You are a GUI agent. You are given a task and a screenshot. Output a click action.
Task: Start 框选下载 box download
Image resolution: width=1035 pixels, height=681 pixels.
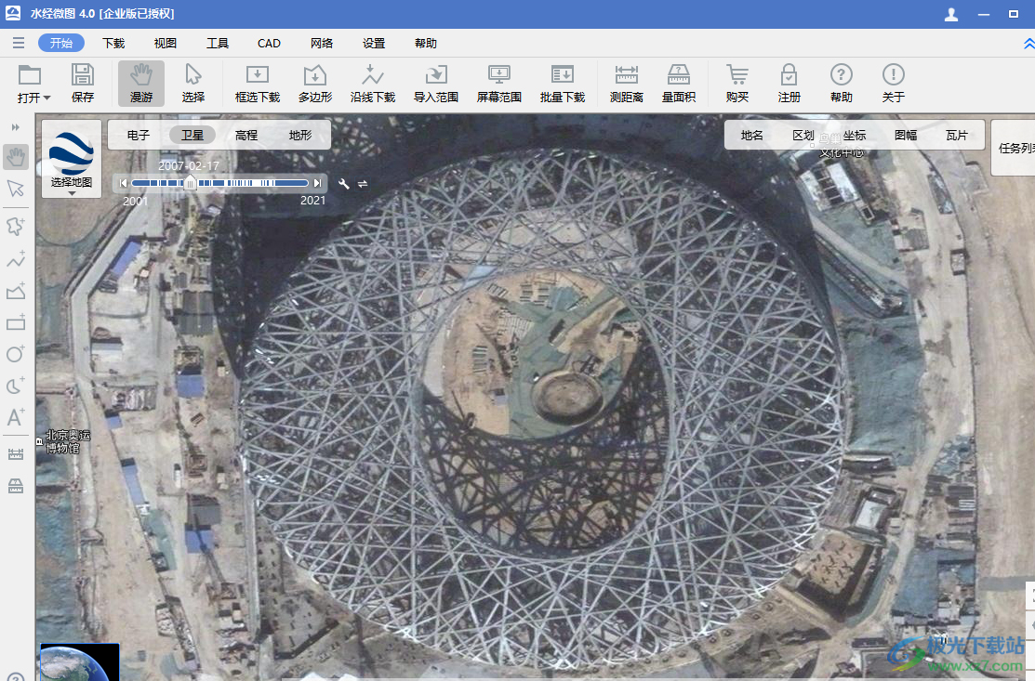pyautogui.click(x=258, y=83)
